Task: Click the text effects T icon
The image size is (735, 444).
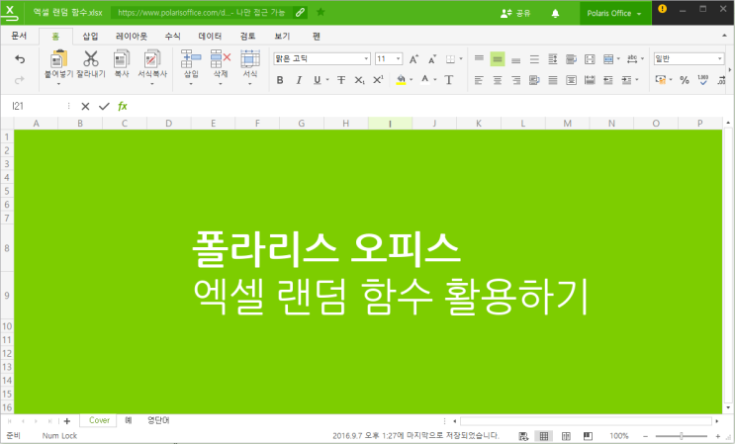Action: [449, 80]
